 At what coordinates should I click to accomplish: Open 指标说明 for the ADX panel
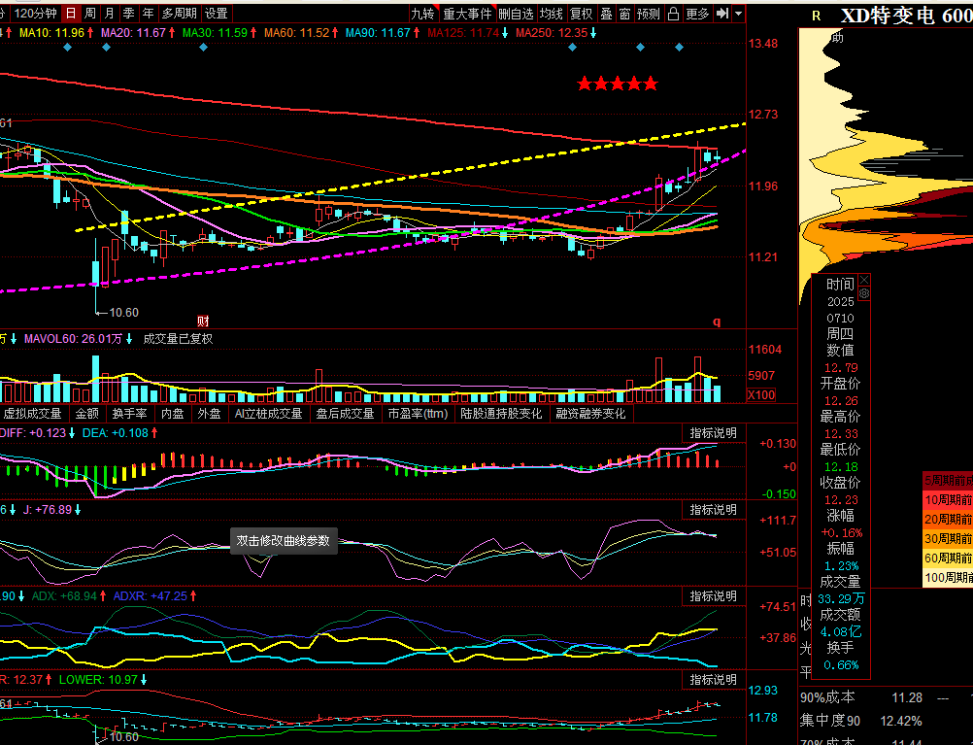pos(713,596)
